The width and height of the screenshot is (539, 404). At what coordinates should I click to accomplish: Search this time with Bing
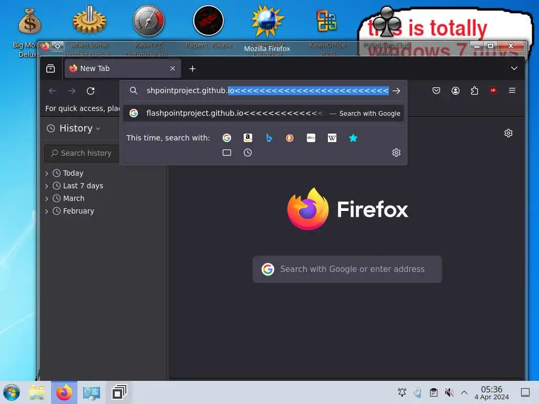click(269, 138)
